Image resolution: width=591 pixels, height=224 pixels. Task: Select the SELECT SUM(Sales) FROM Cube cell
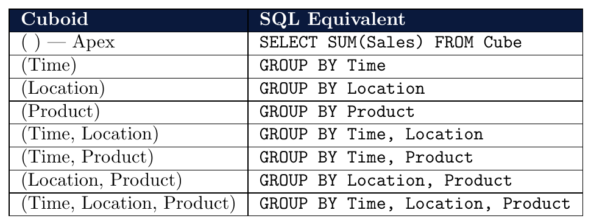pos(416,44)
